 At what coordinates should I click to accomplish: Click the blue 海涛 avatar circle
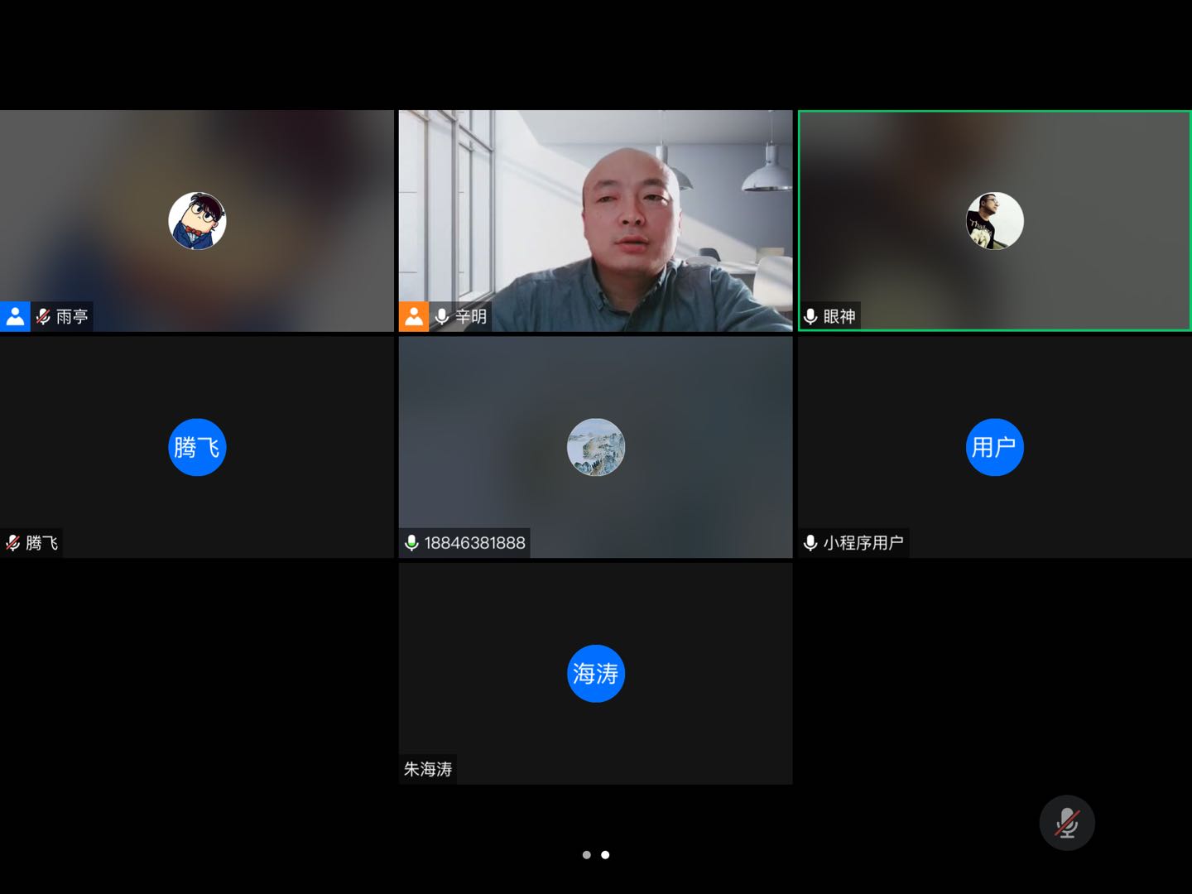[596, 673]
